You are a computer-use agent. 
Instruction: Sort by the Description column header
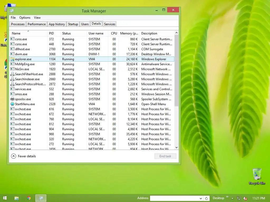click(x=157, y=33)
